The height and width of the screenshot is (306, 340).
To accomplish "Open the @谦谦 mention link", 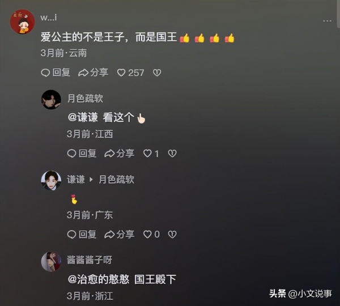I will [x=83, y=117].
